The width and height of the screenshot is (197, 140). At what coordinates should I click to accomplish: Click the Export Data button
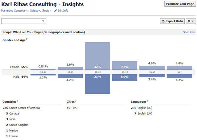tap(172, 21)
